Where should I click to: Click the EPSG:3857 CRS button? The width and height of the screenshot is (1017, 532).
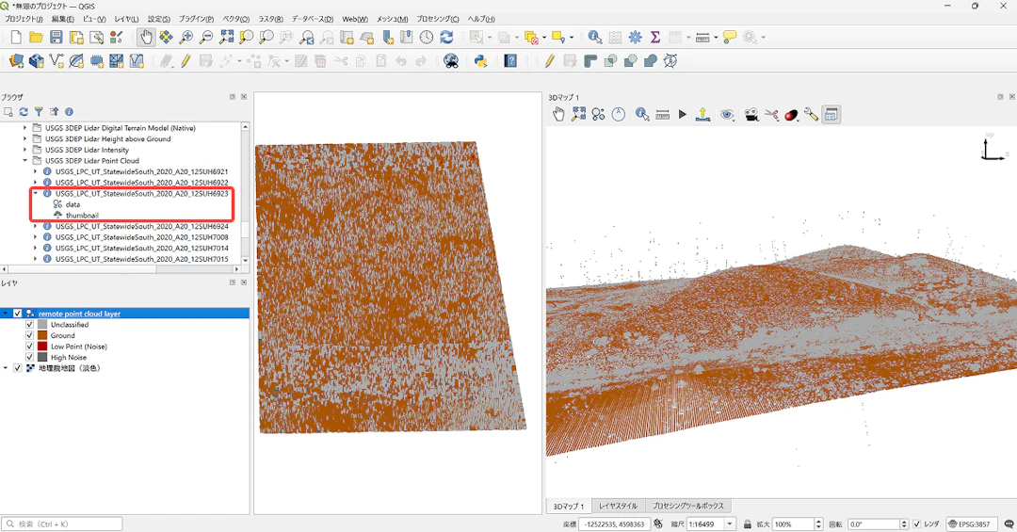point(970,524)
